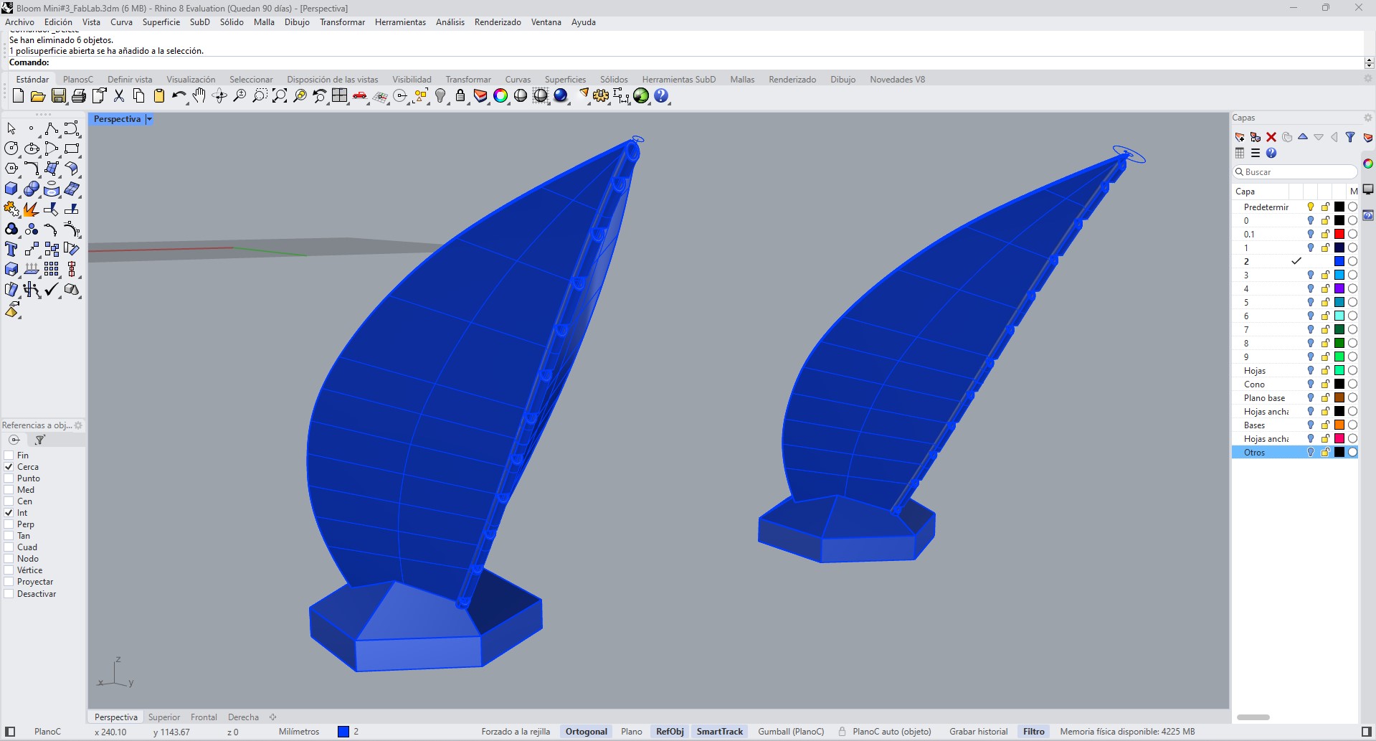
Task: Open the toolbar tabs gear menu
Action: tap(1367, 79)
